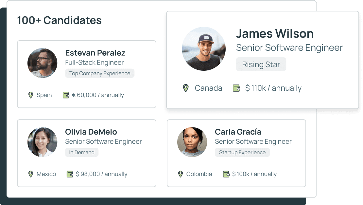Image resolution: width=363 pixels, height=205 pixels.
Task: Click the location pin icon beside Colombia
Action: pyautogui.click(x=180, y=174)
